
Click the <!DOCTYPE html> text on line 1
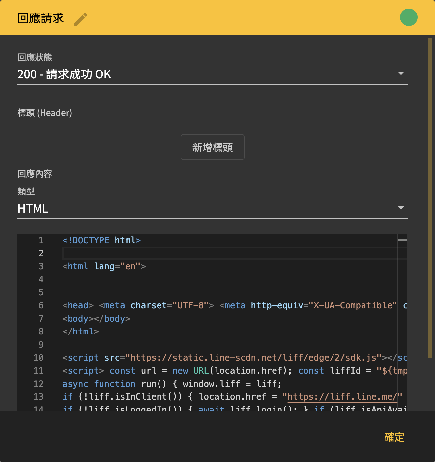point(101,240)
